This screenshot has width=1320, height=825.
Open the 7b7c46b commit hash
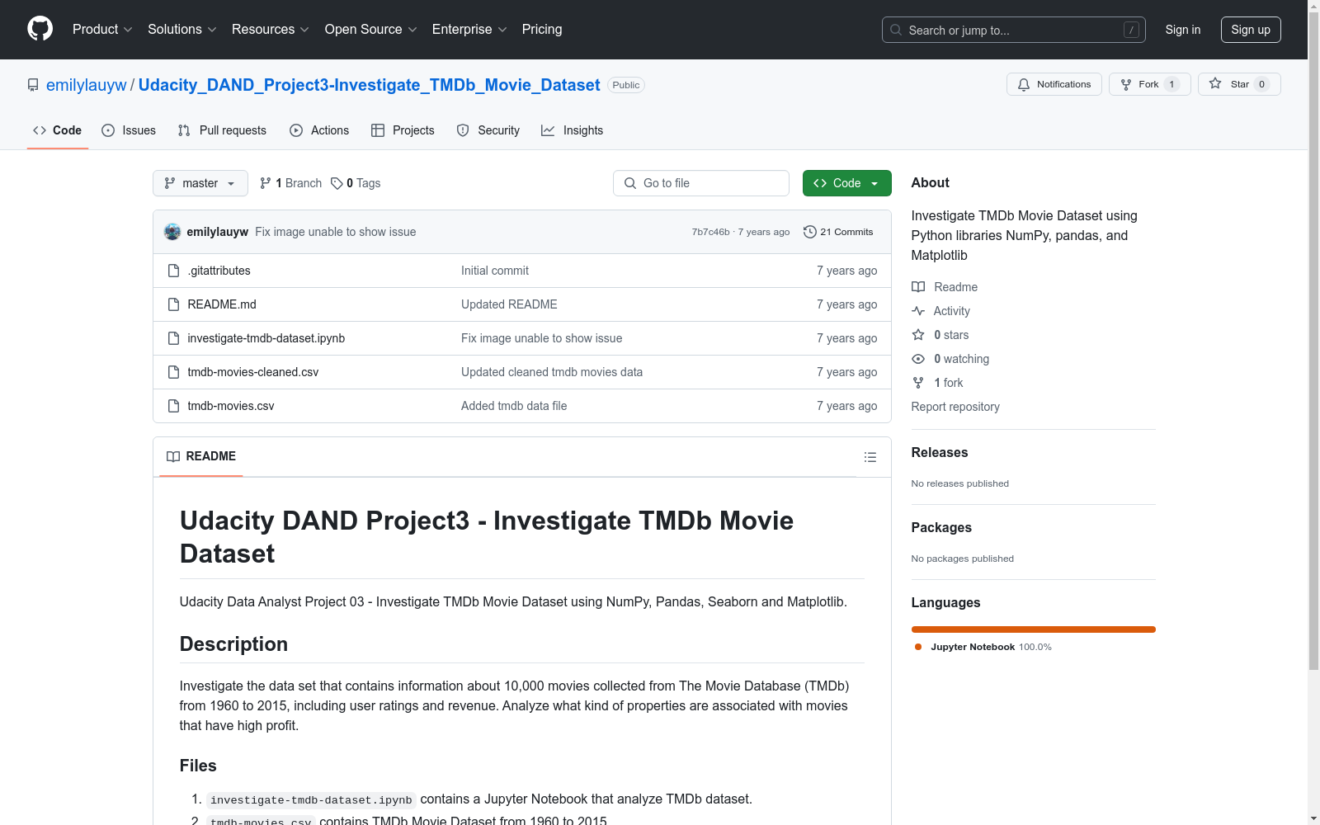click(x=711, y=232)
